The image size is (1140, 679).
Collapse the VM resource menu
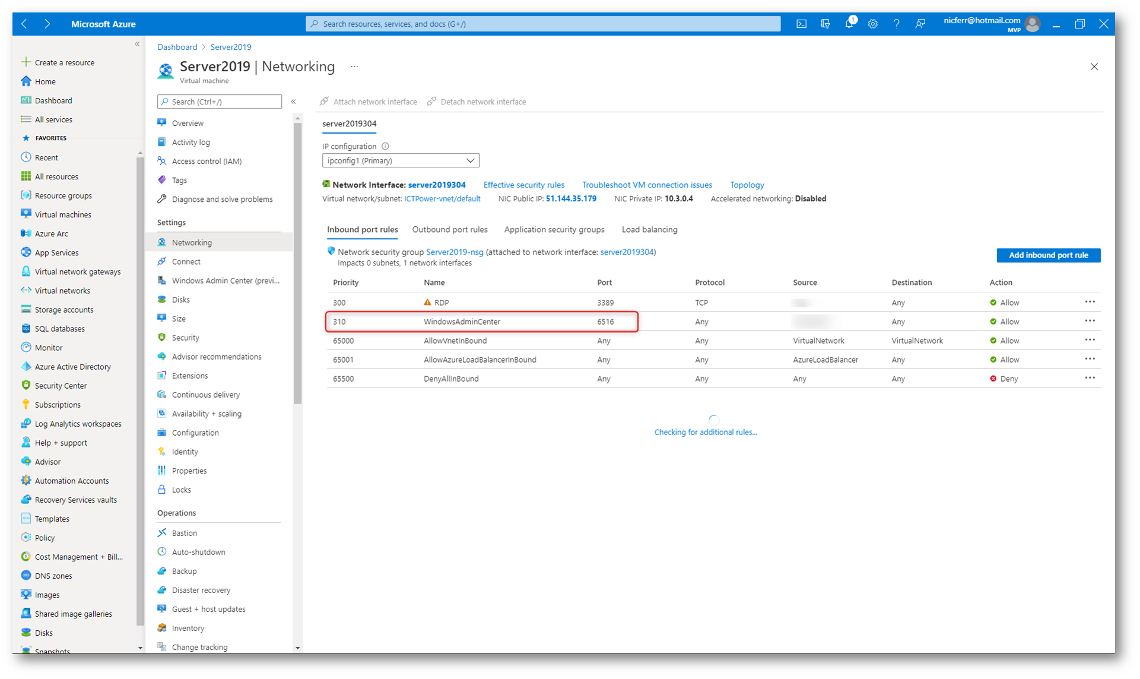pos(293,101)
